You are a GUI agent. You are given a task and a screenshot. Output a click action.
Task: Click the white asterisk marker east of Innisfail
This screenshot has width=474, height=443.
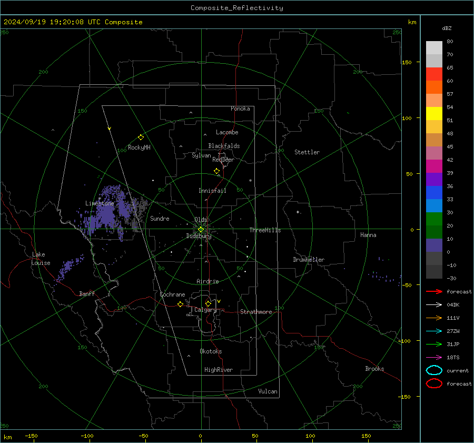[250, 181]
